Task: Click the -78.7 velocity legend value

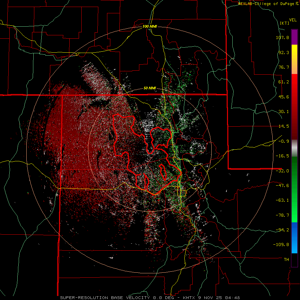Action: click(x=282, y=215)
